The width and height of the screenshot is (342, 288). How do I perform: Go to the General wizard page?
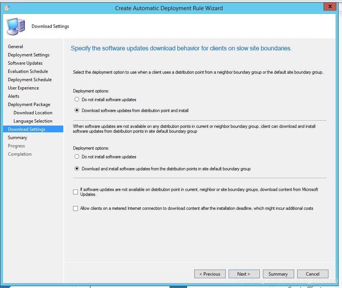coord(15,46)
